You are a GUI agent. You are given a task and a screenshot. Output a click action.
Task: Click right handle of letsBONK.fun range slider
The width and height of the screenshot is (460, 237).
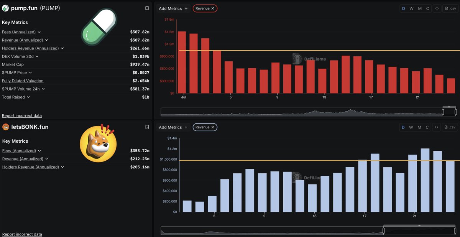pyautogui.click(x=455, y=230)
